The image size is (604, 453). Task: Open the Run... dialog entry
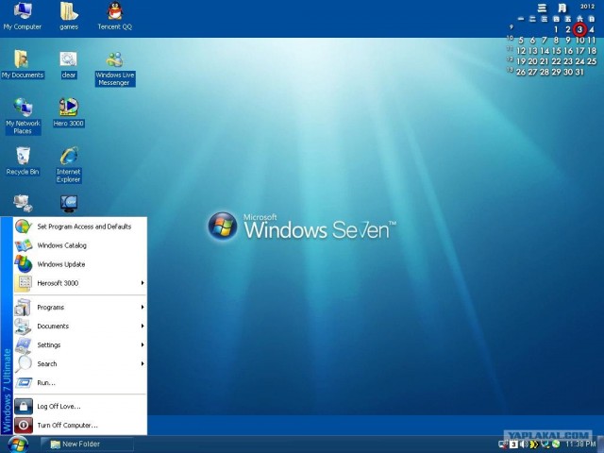[x=80, y=382]
